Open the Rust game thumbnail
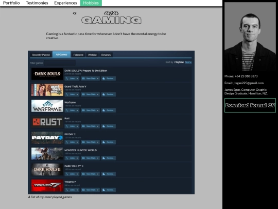The width and height of the screenshot is (278, 209). pos(47,122)
